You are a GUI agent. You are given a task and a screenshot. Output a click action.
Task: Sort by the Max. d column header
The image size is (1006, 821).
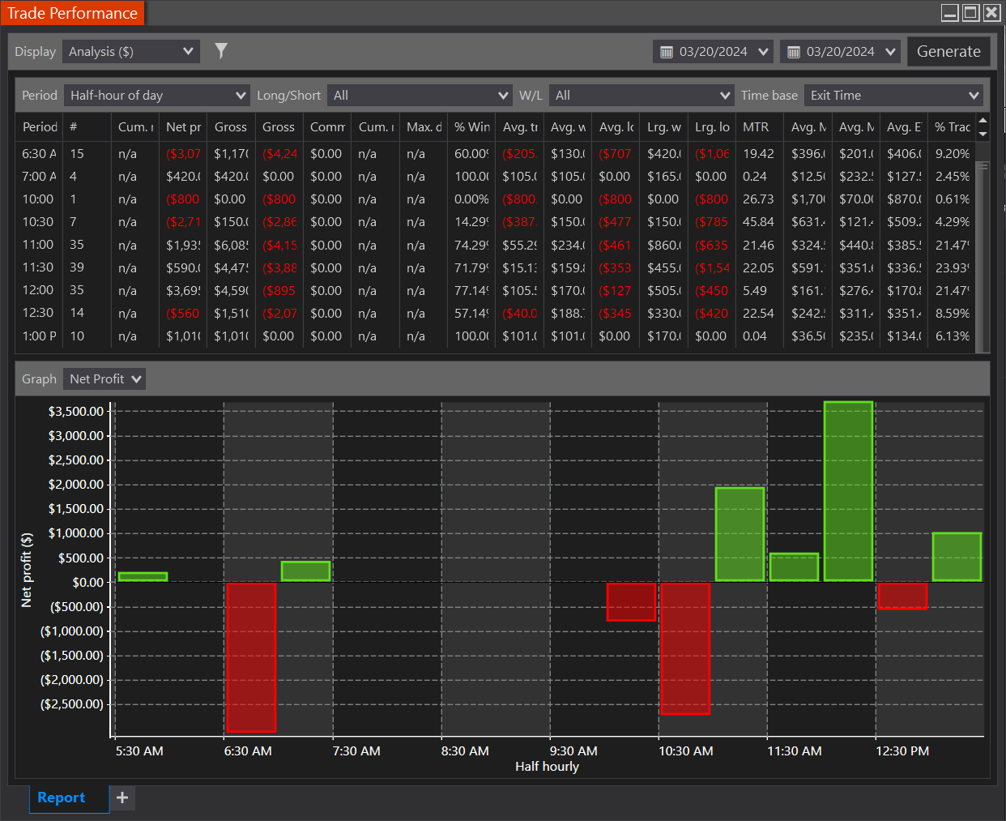[x=424, y=126]
